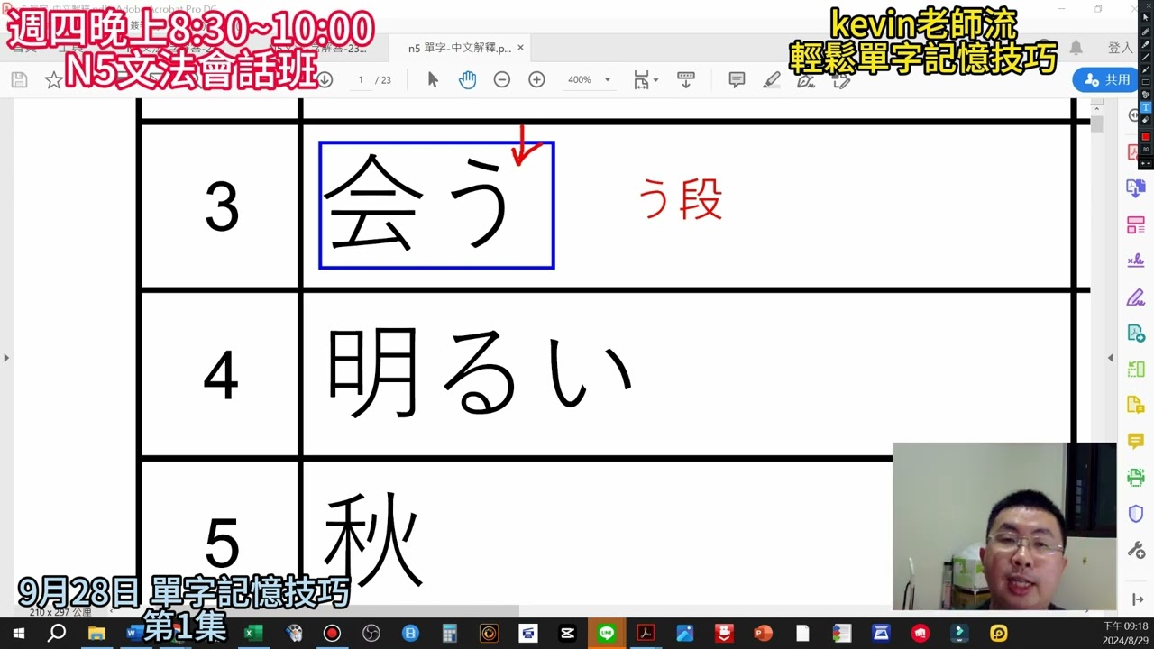Open Excel from the taskbar
This screenshot has height=649, width=1154.
tap(253, 633)
